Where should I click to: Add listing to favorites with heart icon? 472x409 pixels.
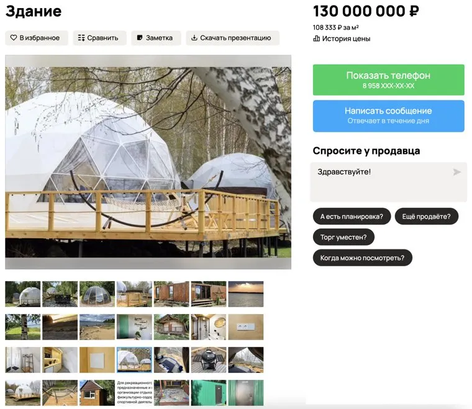[37, 38]
